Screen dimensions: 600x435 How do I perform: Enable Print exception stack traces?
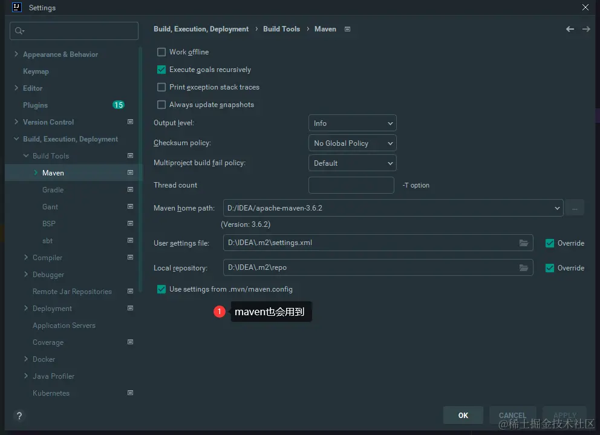161,87
